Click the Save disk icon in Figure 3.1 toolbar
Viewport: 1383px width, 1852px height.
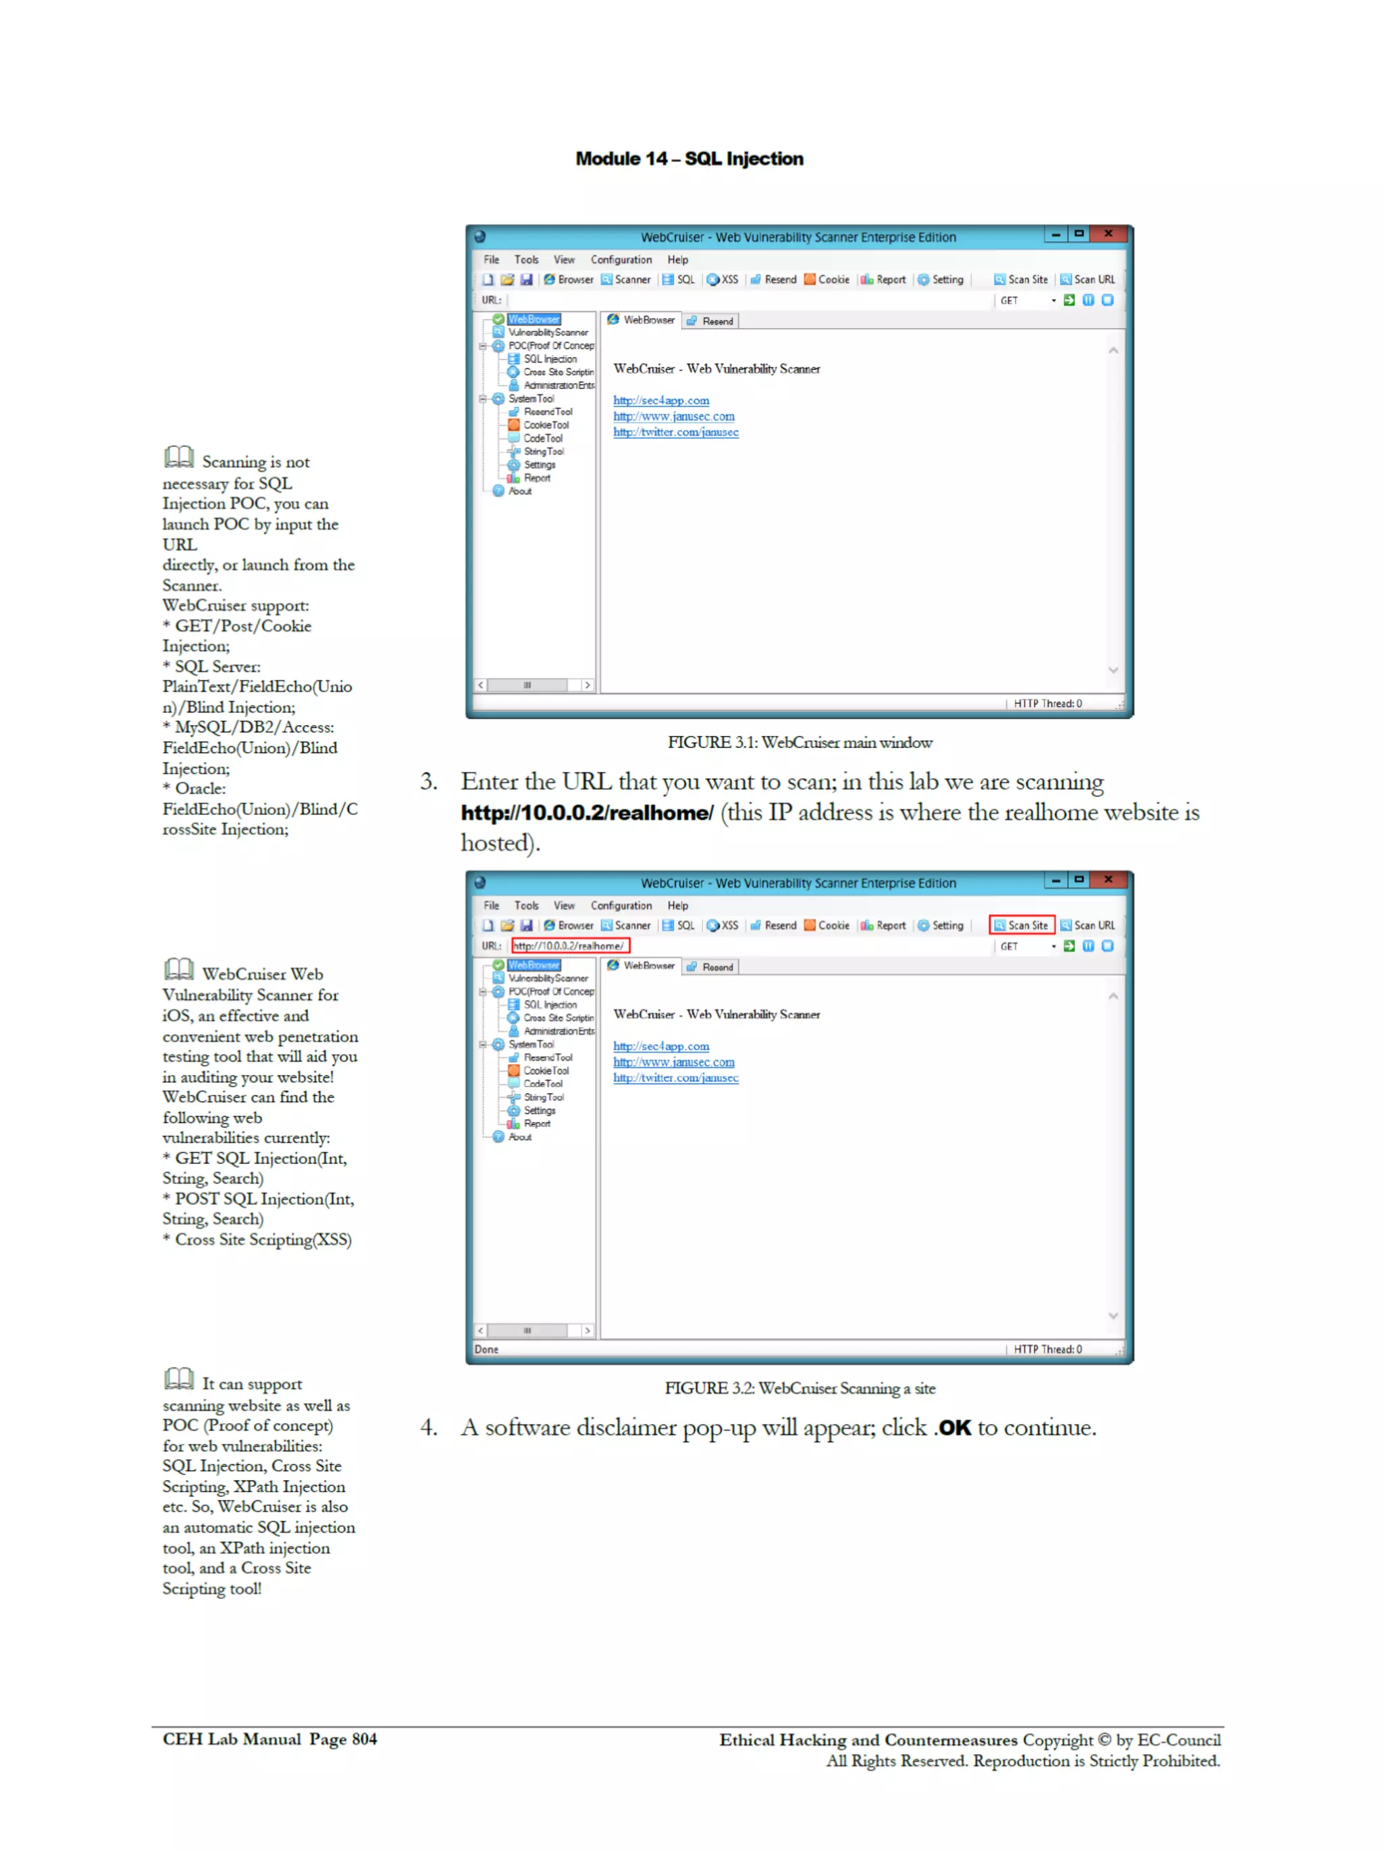tap(527, 280)
